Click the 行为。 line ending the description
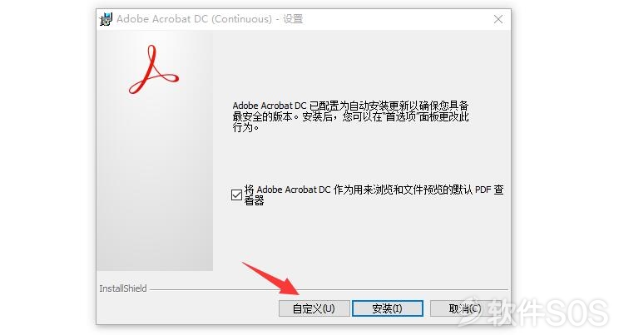The image size is (619, 335). (245, 127)
